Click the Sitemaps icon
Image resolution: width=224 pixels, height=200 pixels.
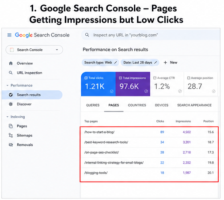[11, 135]
